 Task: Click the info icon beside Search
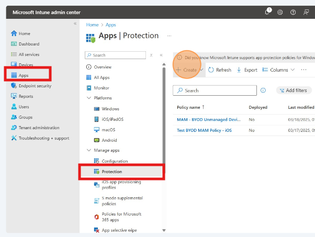pyautogui.click(x=263, y=91)
